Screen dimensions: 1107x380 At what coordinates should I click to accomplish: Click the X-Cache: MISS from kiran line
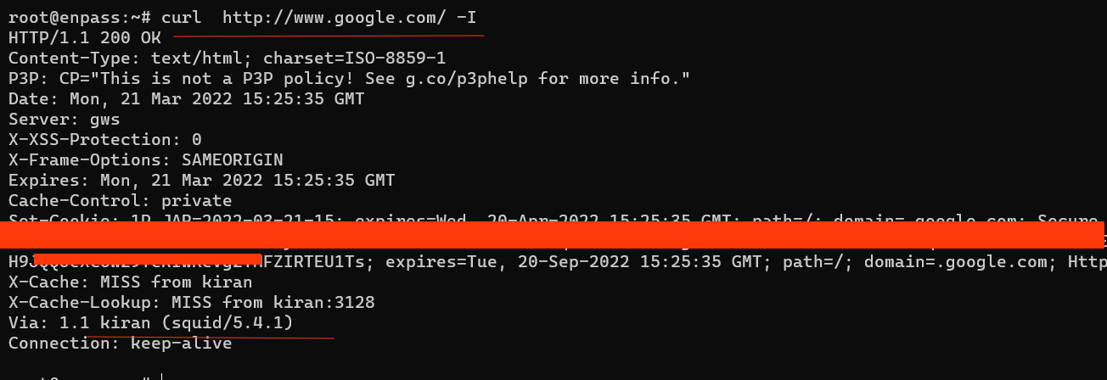coord(126,282)
